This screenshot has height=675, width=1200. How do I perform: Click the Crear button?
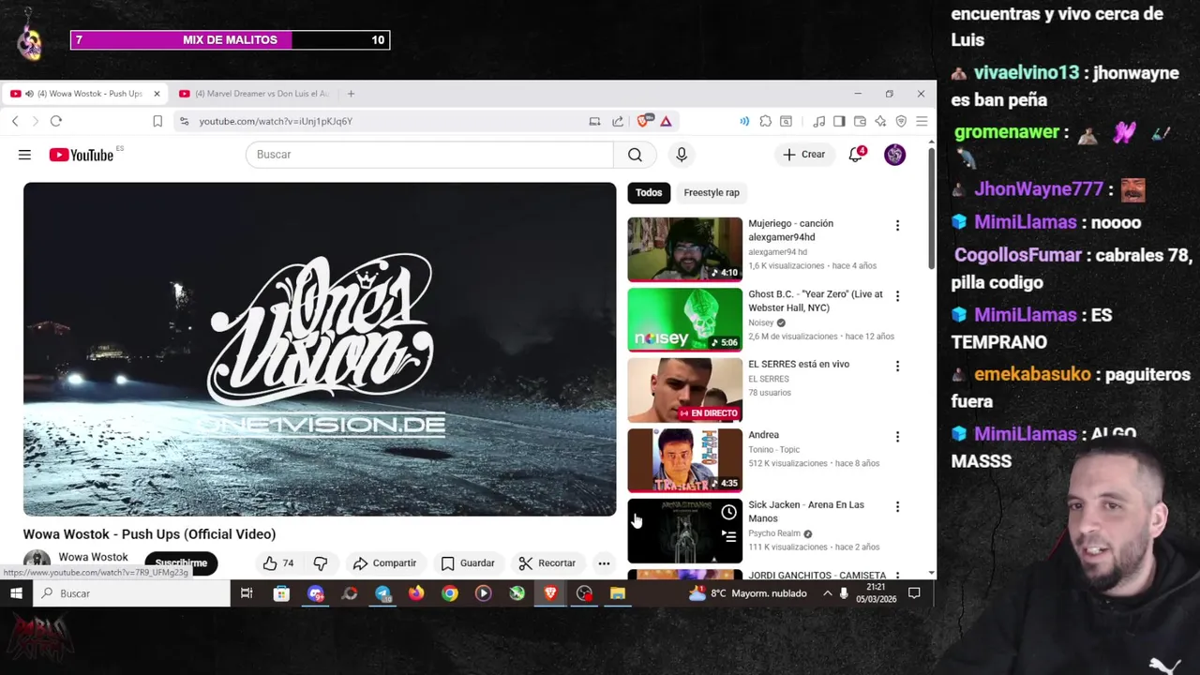click(x=804, y=155)
